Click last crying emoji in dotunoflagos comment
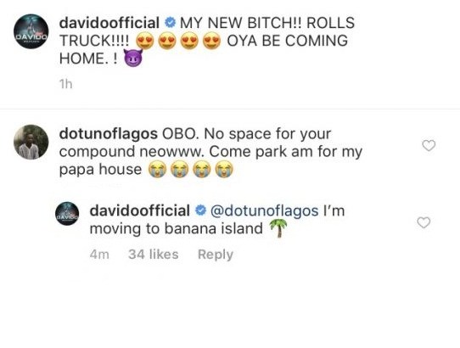 (x=224, y=169)
